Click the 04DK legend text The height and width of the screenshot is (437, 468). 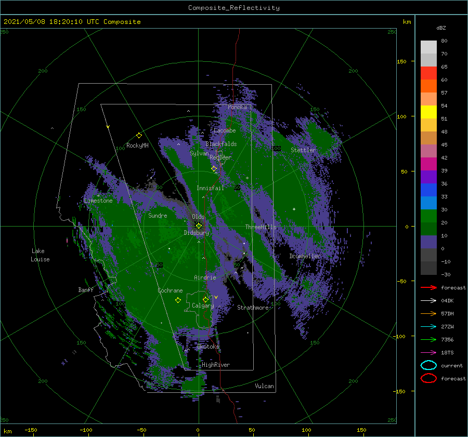point(447,301)
